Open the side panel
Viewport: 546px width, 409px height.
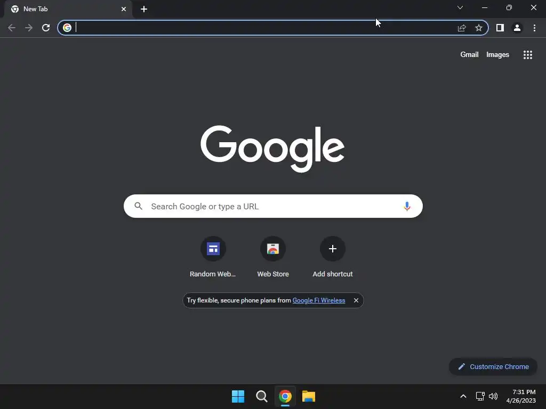pyautogui.click(x=500, y=28)
